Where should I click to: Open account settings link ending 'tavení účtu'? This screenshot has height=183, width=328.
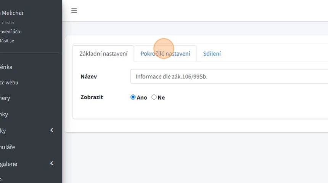tap(11, 32)
